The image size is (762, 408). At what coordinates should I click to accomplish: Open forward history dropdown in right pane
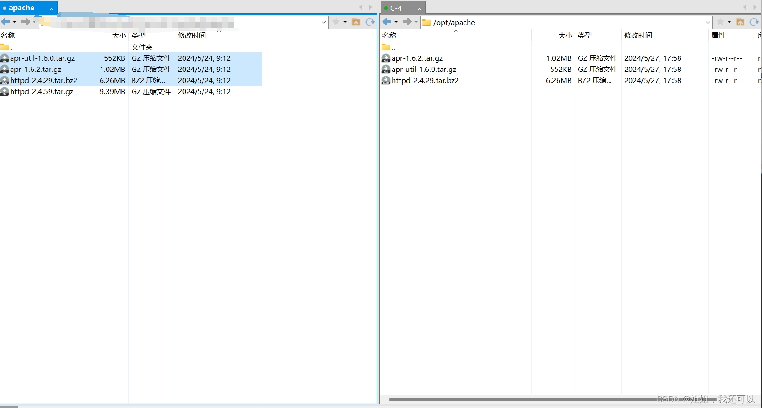pos(416,22)
